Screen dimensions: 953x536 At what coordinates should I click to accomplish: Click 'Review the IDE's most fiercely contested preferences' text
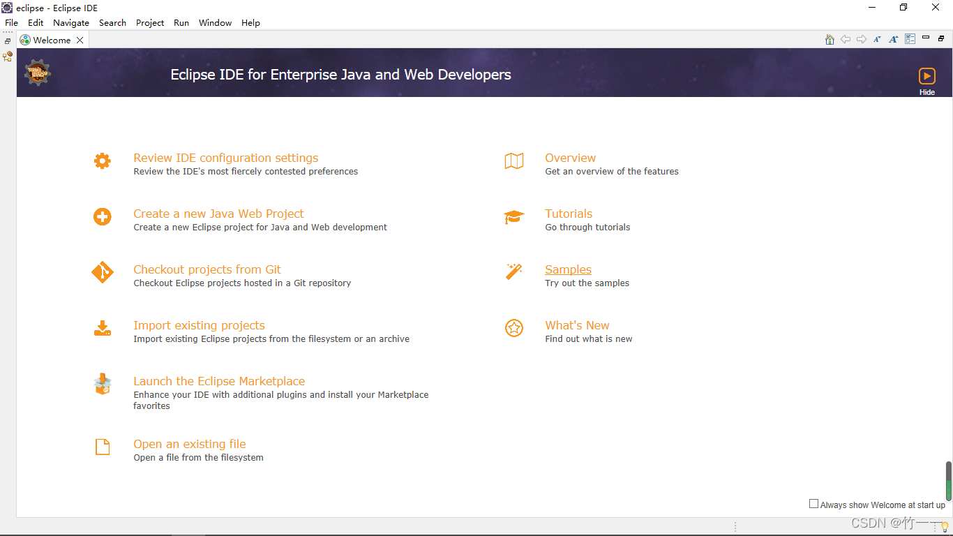[x=246, y=171]
